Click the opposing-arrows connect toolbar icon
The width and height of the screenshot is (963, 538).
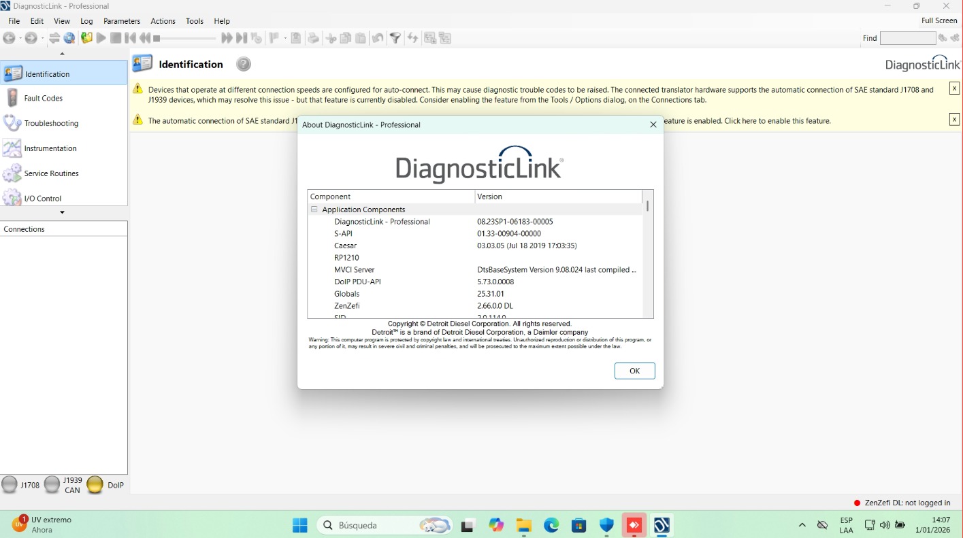tap(54, 38)
